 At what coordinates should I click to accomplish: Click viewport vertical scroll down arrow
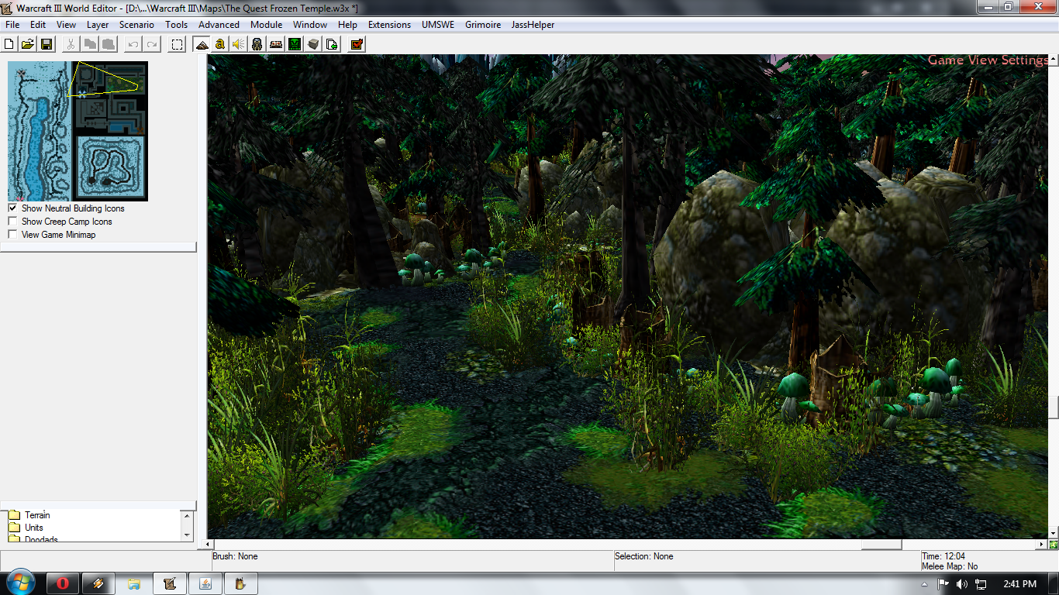[1054, 533]
